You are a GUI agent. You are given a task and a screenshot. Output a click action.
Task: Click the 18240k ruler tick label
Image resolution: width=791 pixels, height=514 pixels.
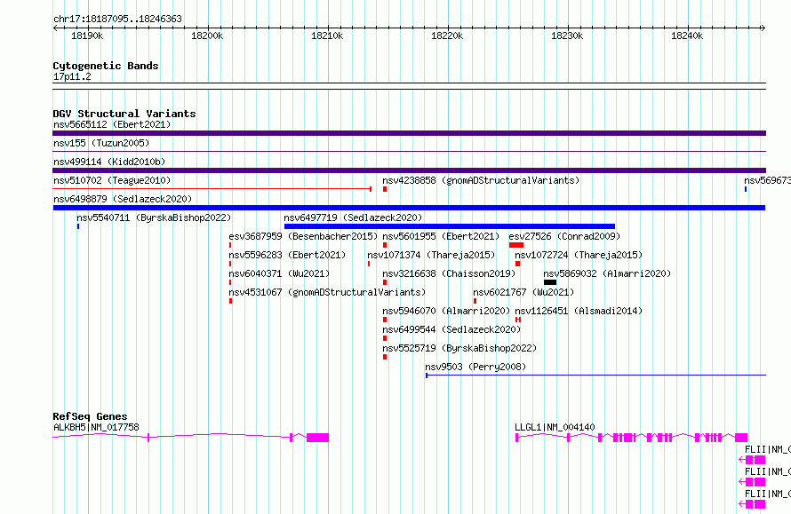(687, 36)
